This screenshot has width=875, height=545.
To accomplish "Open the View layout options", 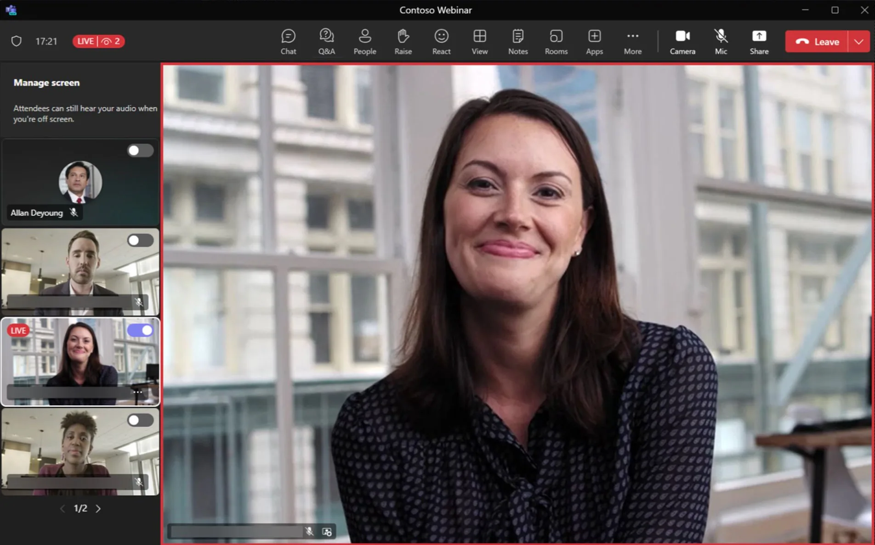I will coord(479,41).
